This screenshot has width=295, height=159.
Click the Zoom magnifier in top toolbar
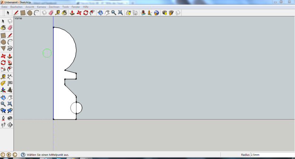[114, 13]
